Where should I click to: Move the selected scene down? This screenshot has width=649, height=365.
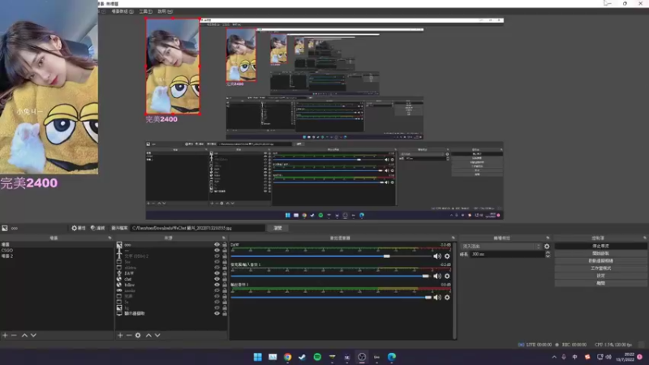point(33,335)
